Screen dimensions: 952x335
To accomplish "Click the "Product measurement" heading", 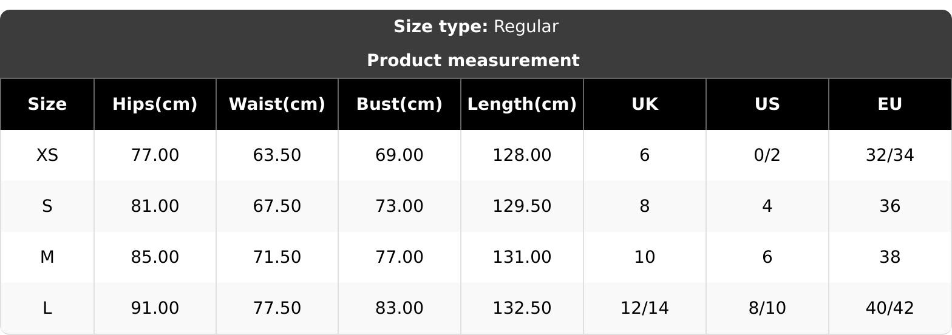I will coord(473,61).
